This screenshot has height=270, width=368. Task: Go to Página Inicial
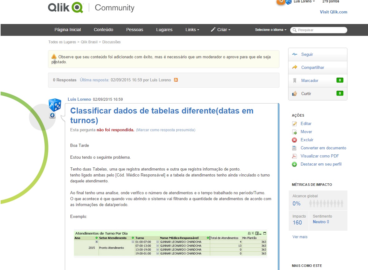point(68,30)
